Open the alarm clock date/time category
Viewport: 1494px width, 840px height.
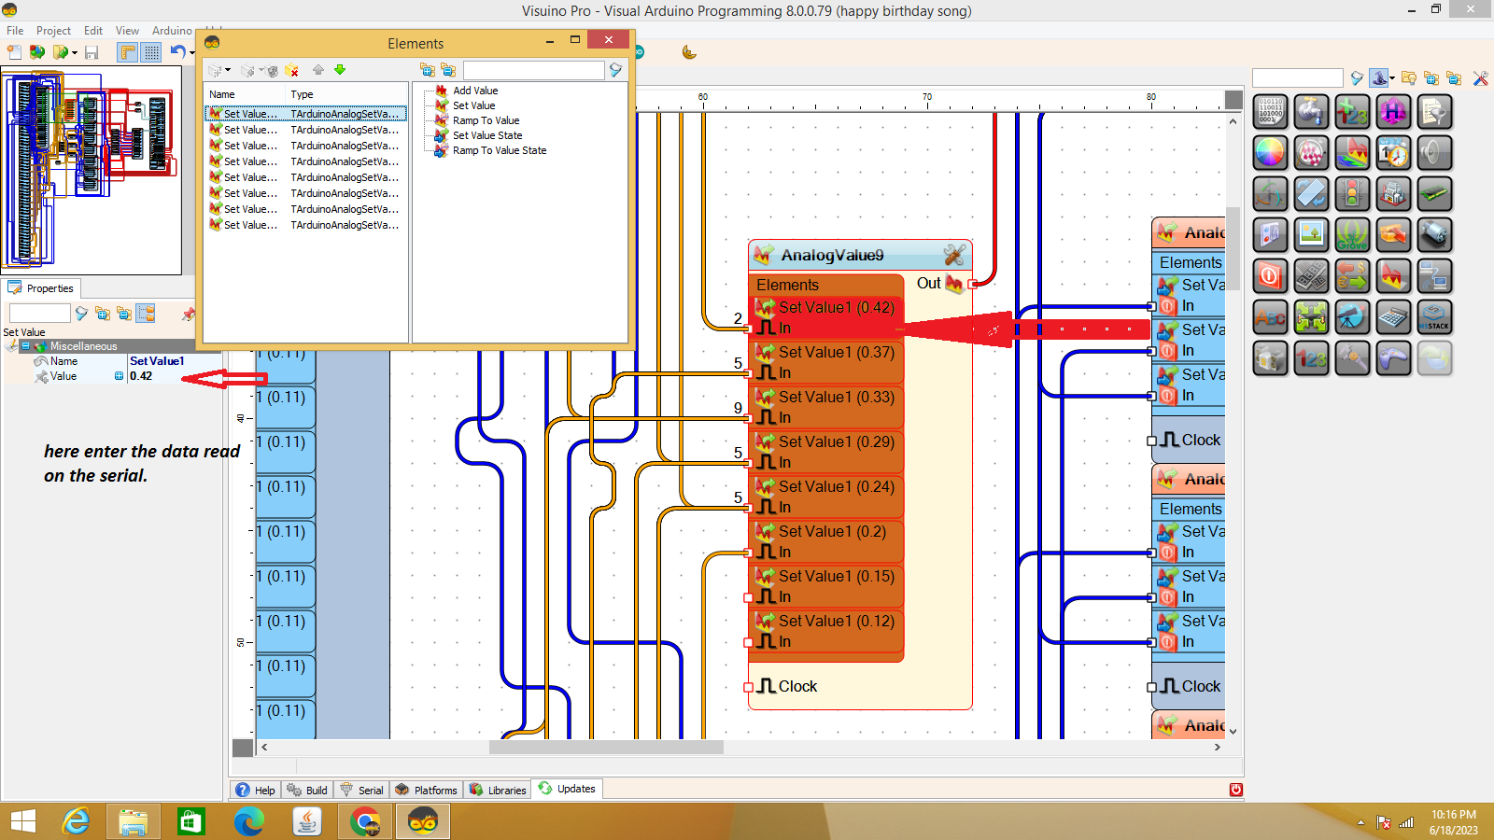(x=1393, y=153)
